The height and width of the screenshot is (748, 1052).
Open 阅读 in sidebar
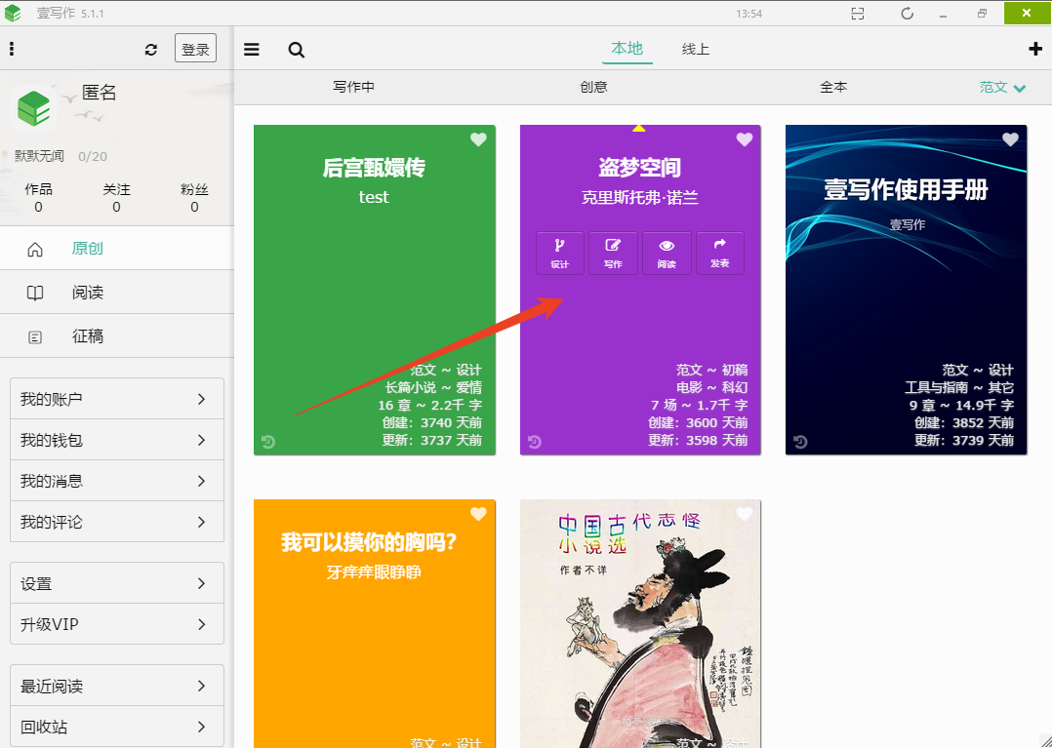[117, 293]
